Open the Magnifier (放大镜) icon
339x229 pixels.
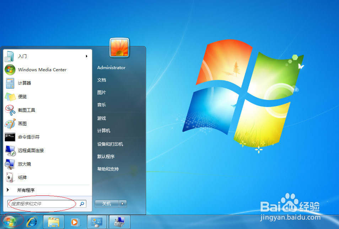pyautogui.click(x=10, y=164)
